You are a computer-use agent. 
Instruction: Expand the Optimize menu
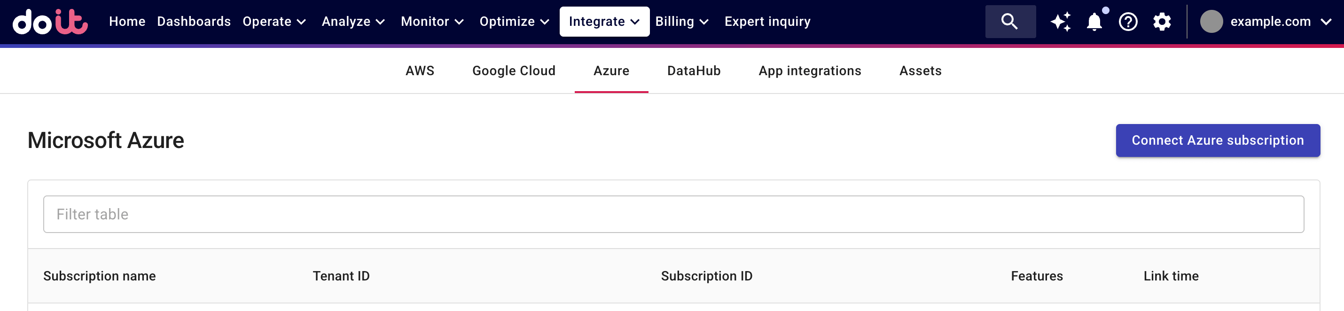[x=514, y=22]
